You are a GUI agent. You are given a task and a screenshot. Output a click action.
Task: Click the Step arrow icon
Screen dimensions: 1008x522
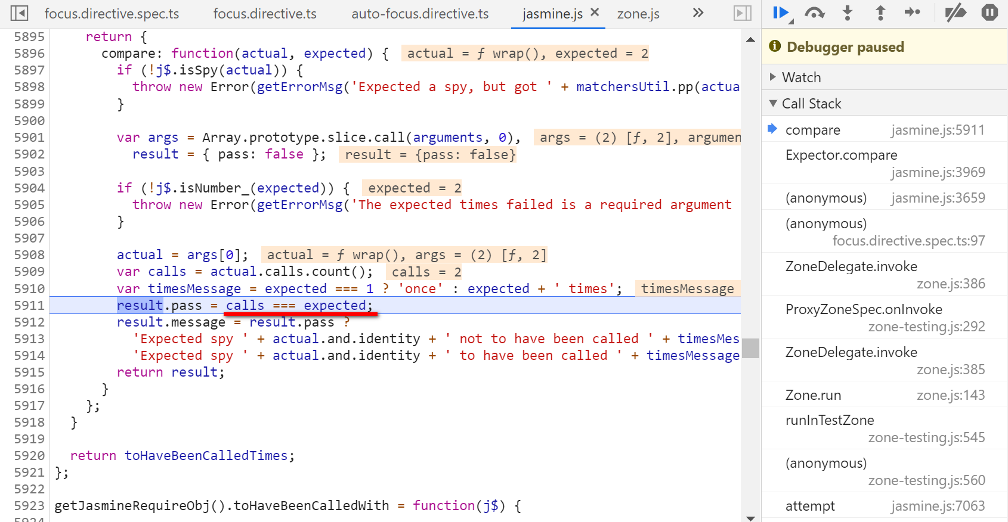click(913, 13)
